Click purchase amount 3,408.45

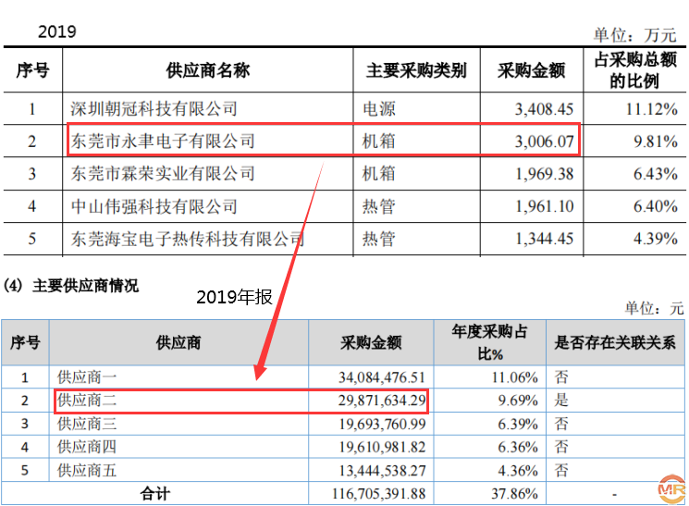(544, 109)
